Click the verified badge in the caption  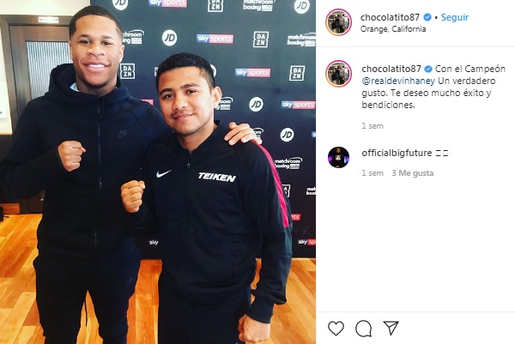[x=428, y=69]
